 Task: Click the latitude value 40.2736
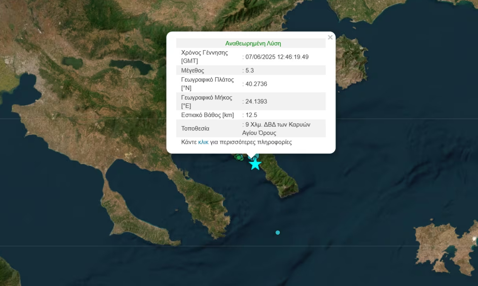256,84
